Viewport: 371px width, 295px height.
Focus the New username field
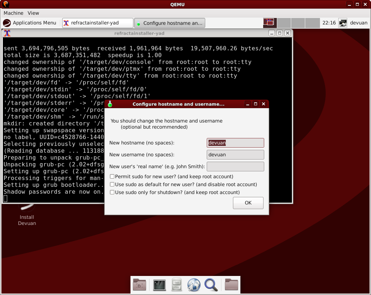[x=235, y=155]
